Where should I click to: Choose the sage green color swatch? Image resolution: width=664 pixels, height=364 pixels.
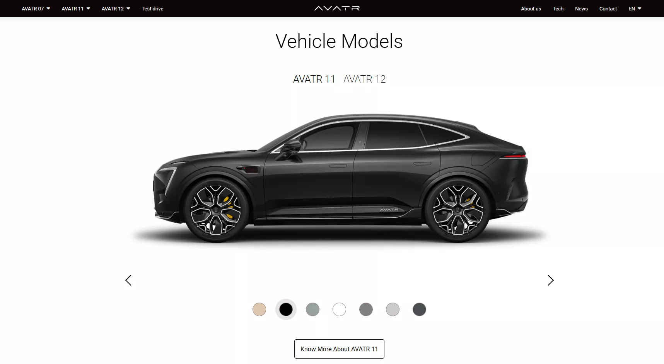(312, 309)
